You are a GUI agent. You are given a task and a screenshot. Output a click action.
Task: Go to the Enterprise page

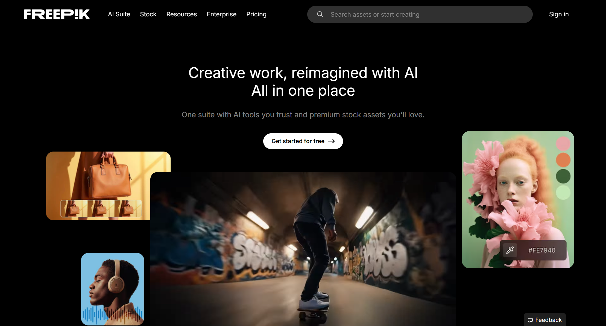click(221, 14)
